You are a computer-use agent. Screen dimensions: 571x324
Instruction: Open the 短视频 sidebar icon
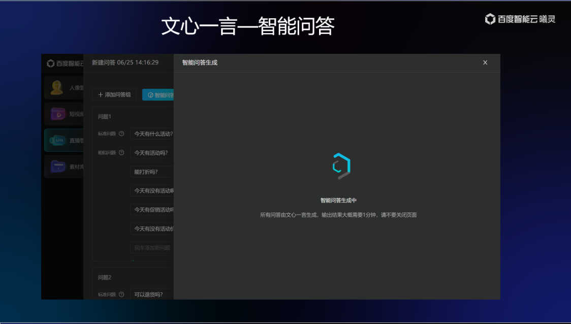click(x=57, y=114)
